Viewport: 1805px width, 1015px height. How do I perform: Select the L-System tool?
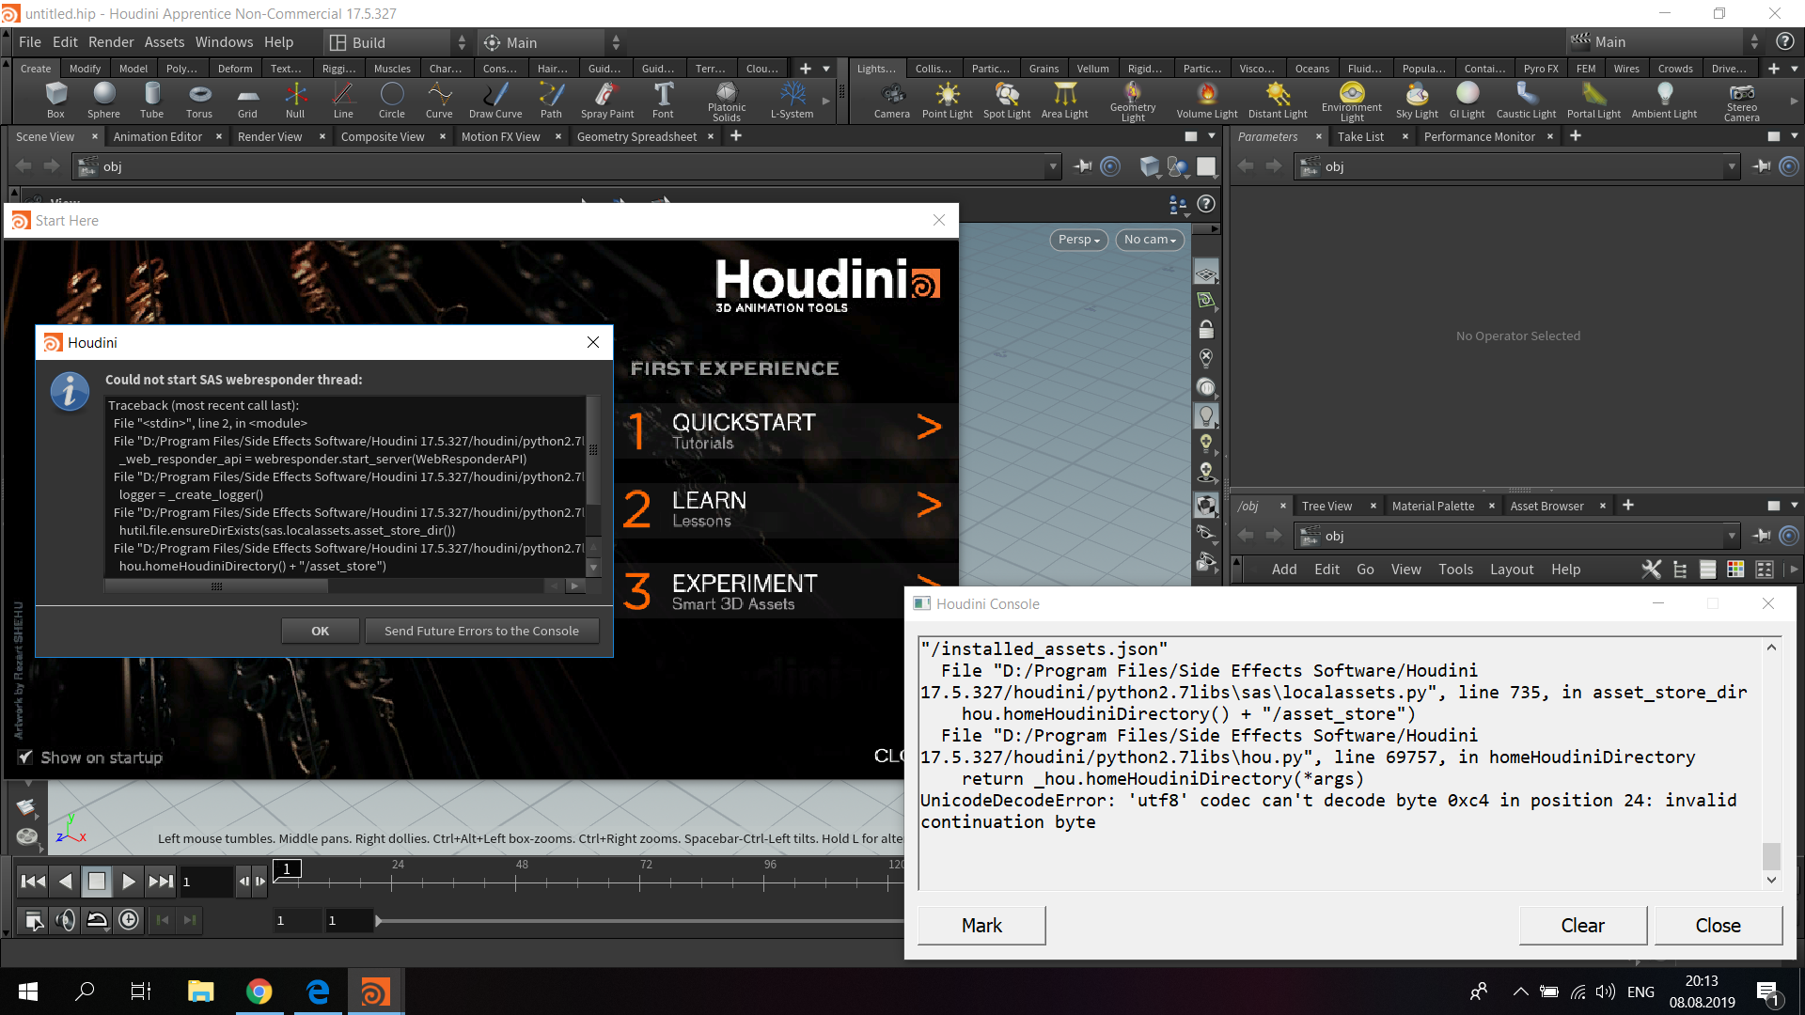792,100
